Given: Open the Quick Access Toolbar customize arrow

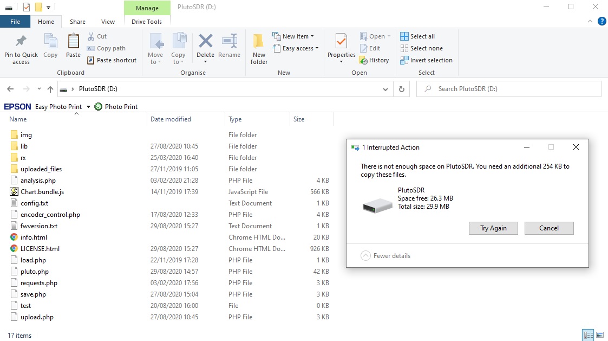Looking at the screenshot, I should point(49,7).
